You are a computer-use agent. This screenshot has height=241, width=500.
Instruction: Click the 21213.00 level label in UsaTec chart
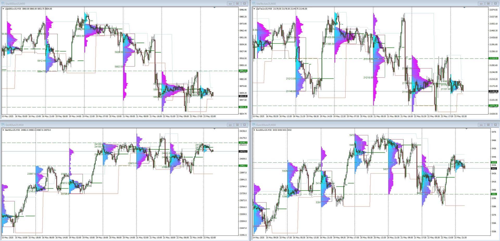[291, 79]
